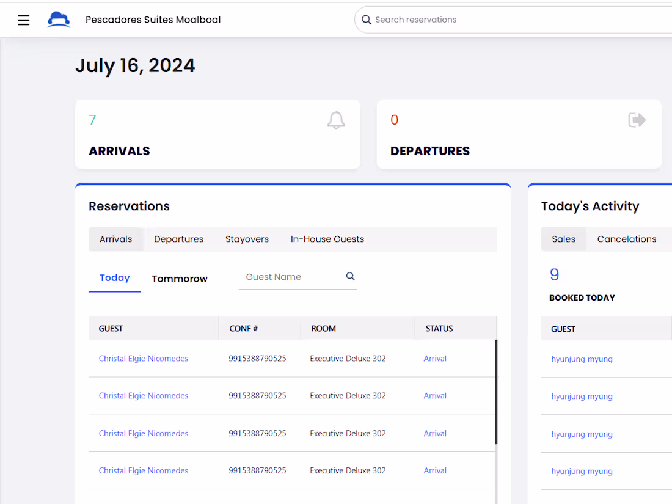Click the Arrivals notification bell icon

tap(335, 120)
